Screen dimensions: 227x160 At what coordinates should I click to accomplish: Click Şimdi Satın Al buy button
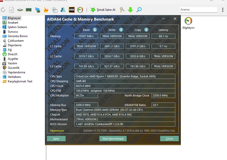coord(103,10)
